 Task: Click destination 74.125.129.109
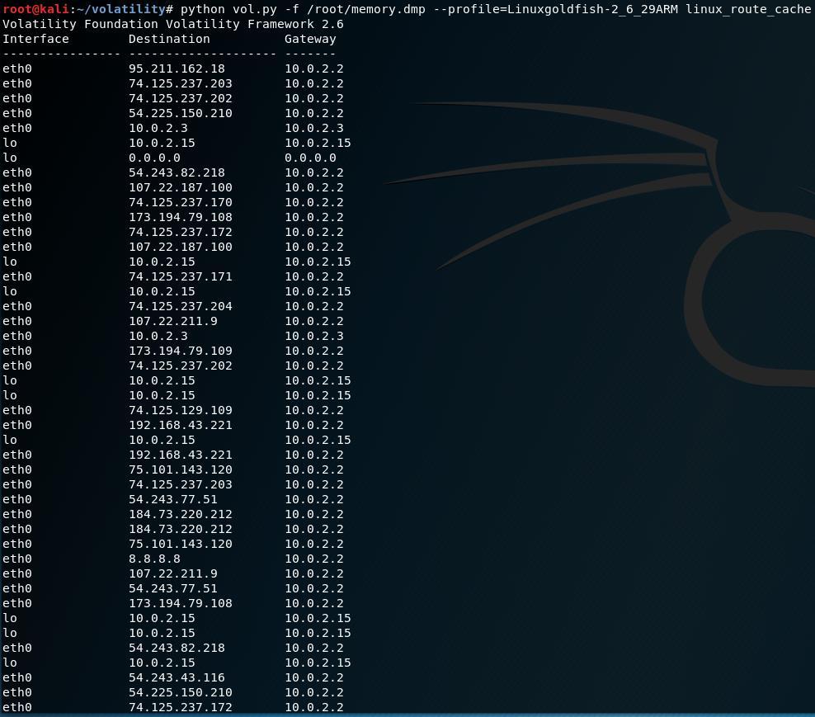(181, 410)
